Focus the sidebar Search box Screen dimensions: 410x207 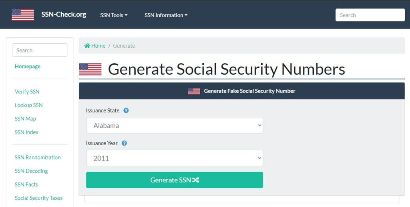[x=40, y=50]
